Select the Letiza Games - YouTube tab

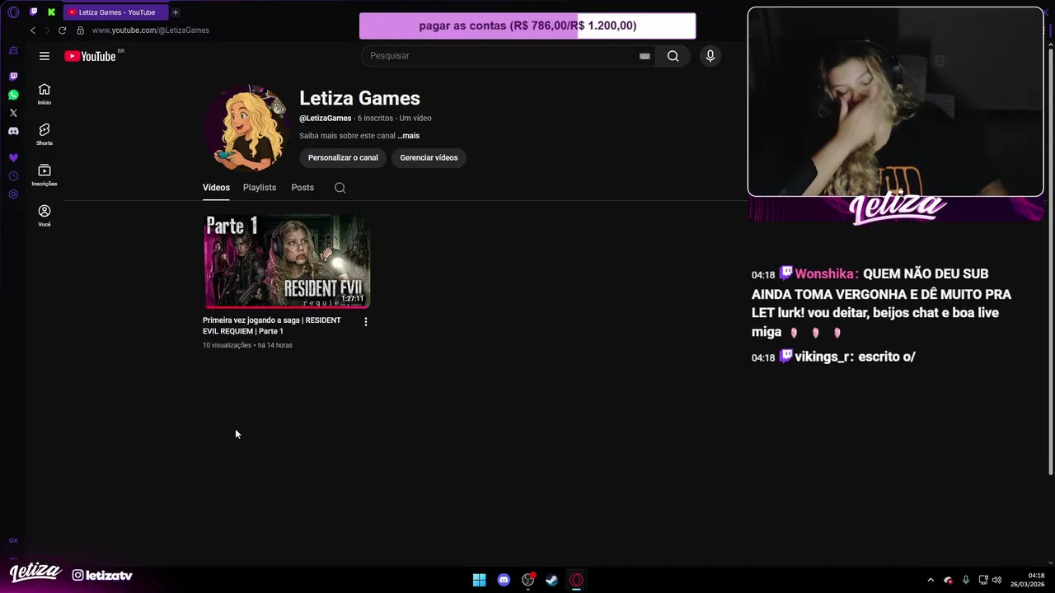(115, 12)
